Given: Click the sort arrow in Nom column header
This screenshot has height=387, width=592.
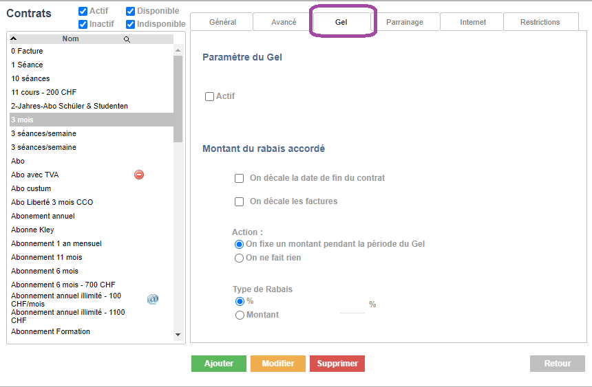Looking at the screenshot, I should pos(14,39).
